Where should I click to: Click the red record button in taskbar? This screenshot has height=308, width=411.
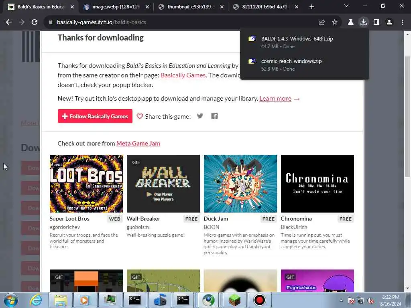click(260, 300)
